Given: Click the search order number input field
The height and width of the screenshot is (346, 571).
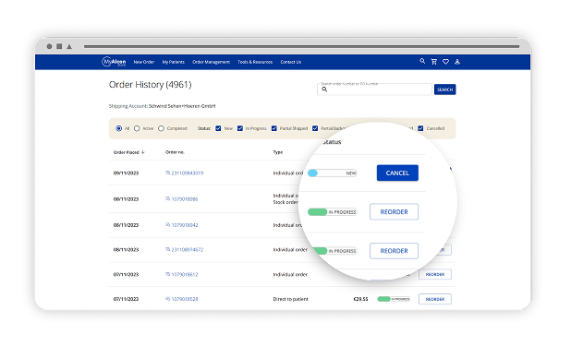Looking at the screenshot, I should 374,89.
